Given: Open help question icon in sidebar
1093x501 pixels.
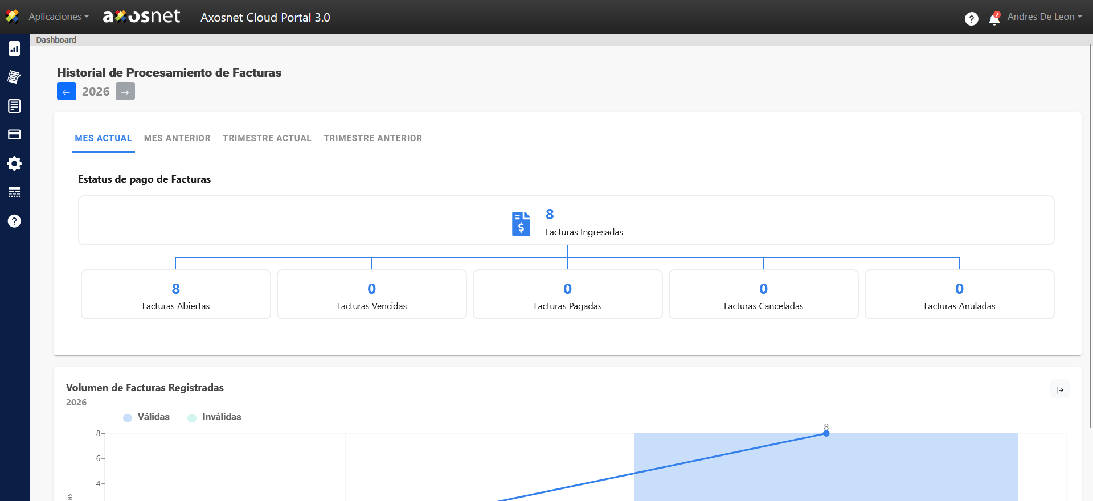Looking at the screenshot, I should coord(14,221).
